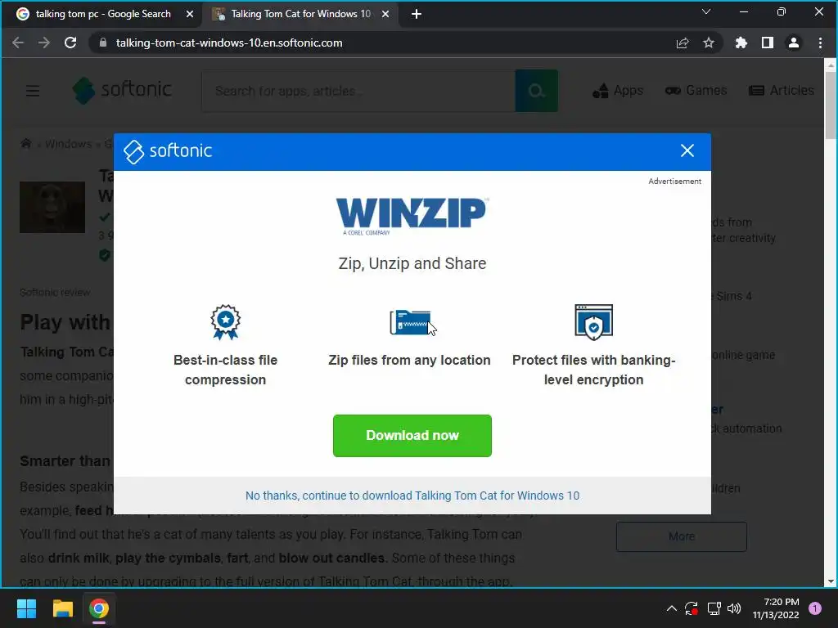Click the Softonic logo in dialog header

(168, 151)
